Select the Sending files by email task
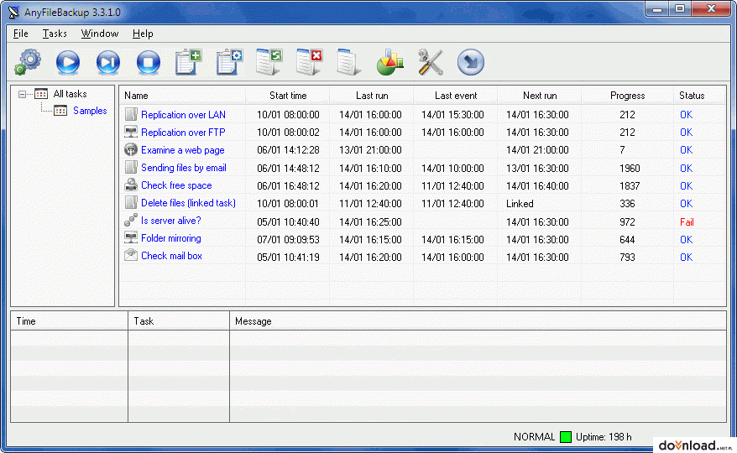 click(183, 168)
